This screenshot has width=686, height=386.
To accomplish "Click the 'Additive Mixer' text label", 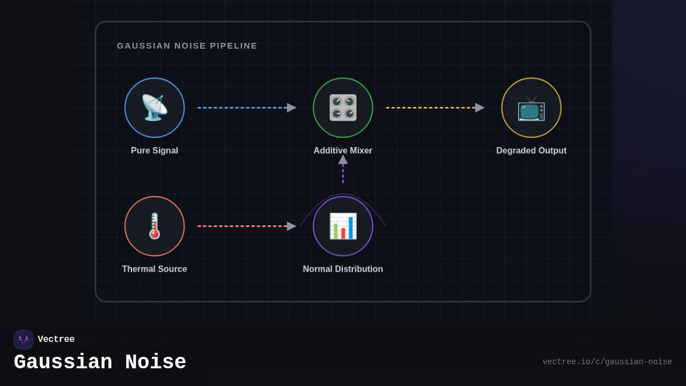I will (343, 150).
